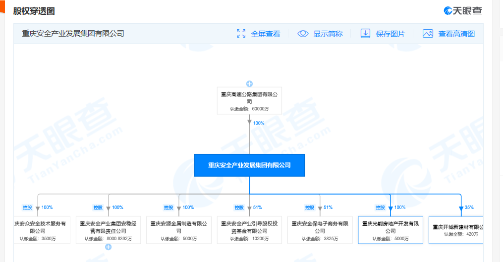Save image via 保存图片
Viewport: 503px width, 262px height.
(391, 34)
